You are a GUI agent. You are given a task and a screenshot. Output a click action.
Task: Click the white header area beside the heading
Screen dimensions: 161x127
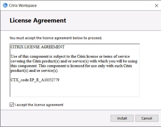tap(113, 21)
